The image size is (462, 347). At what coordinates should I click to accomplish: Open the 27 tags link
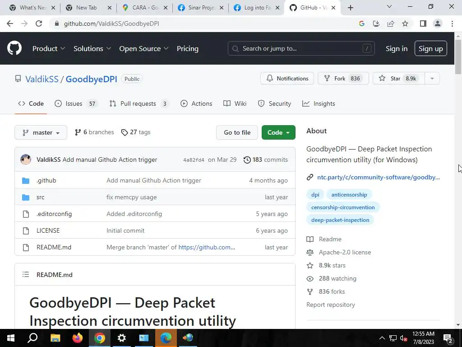click(136, 132)
